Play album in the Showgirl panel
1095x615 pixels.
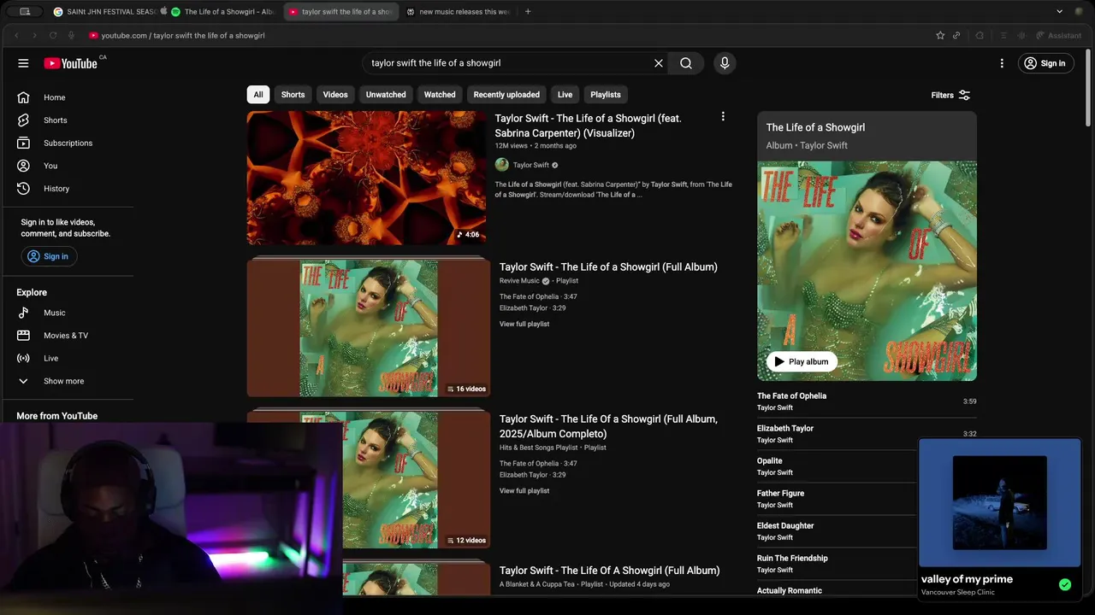pyautogui.click(x=802, y=361)
